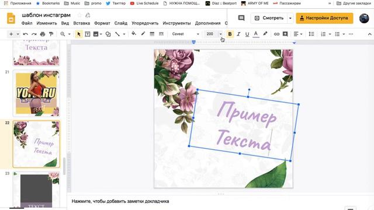This screenshot has height=210, width=374.
Task: Open the Вставка menu
Action: click(x=82, y=23)
